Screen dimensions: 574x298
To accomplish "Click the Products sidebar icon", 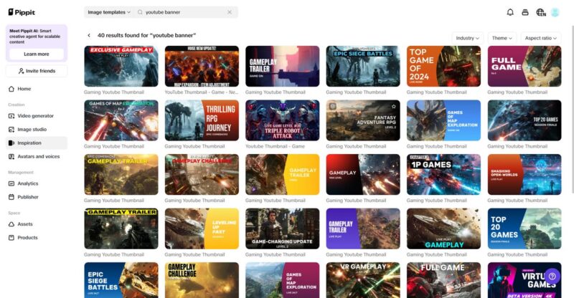I will point(11,238).
